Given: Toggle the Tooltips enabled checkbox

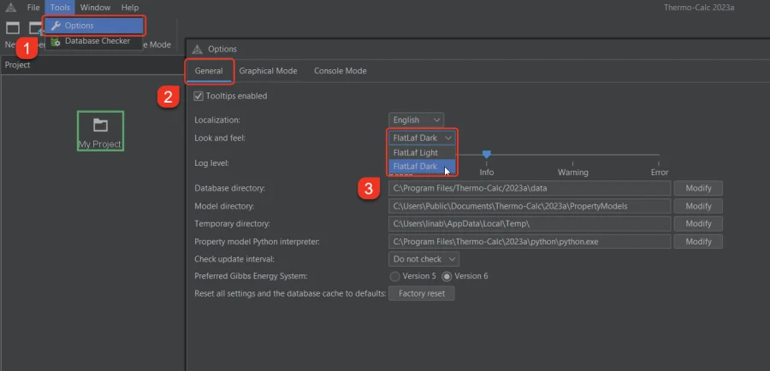Looking at the screenshot, I should [198, 97].
